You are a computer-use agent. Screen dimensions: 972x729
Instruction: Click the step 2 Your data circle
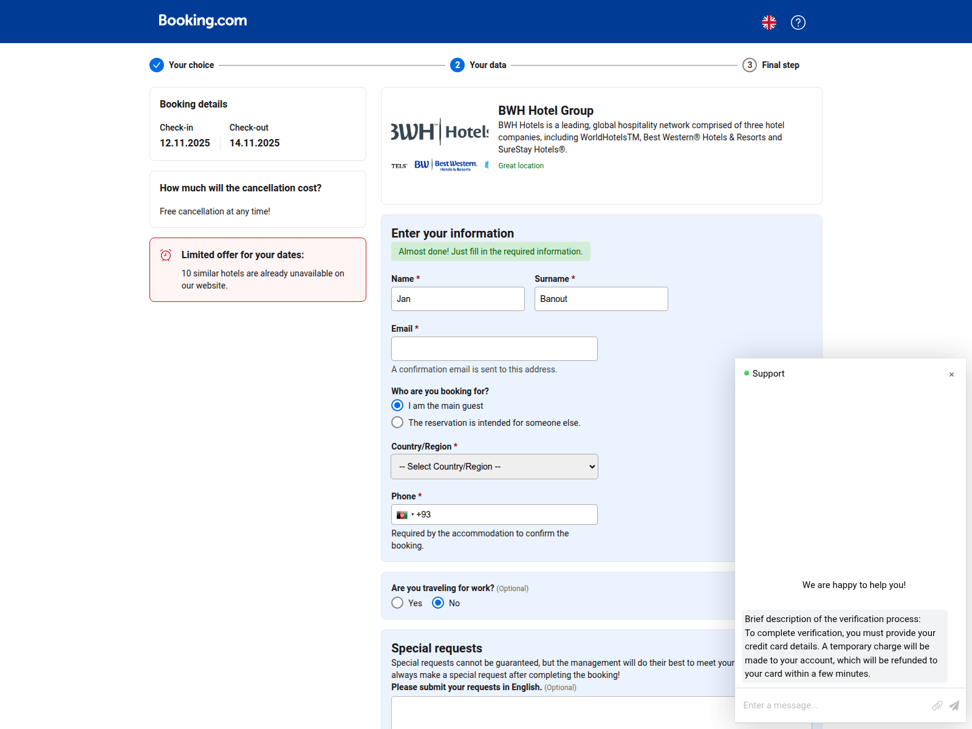[x=457, y=65]
